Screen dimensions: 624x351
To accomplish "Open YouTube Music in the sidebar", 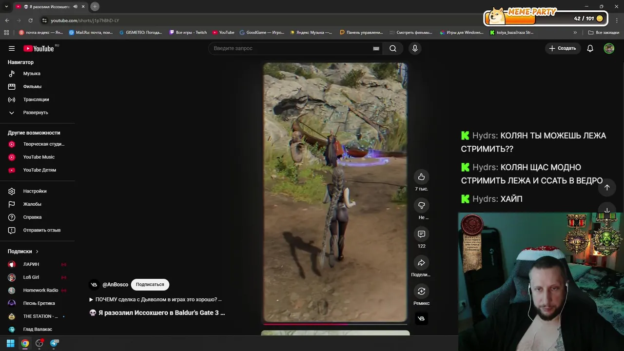I will [38, 157].
